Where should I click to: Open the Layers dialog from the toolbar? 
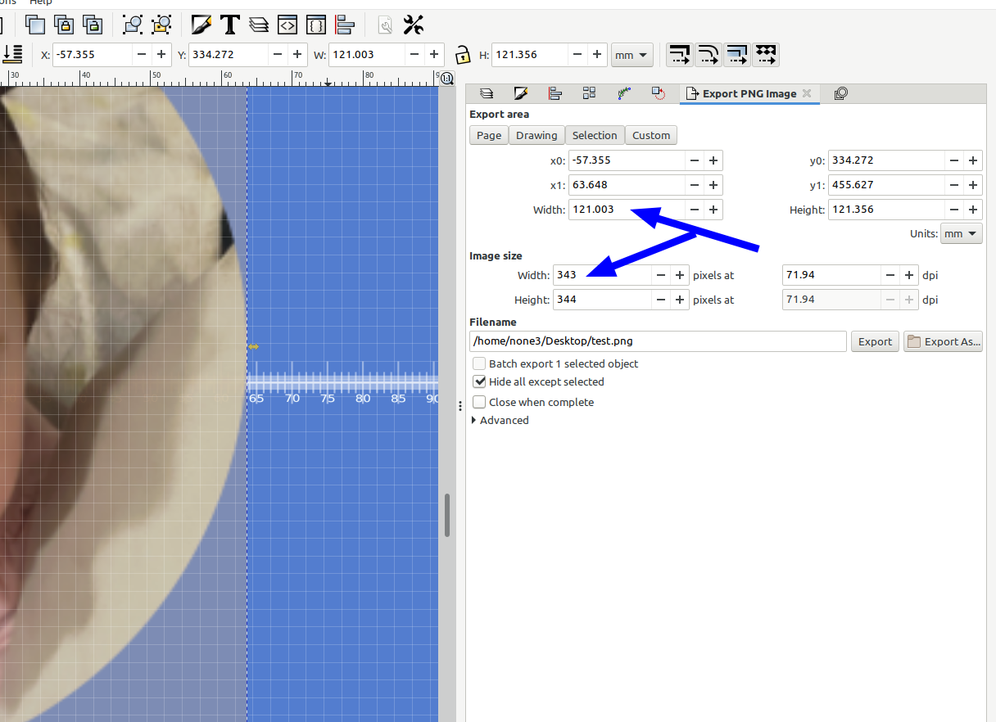point(258,25)
